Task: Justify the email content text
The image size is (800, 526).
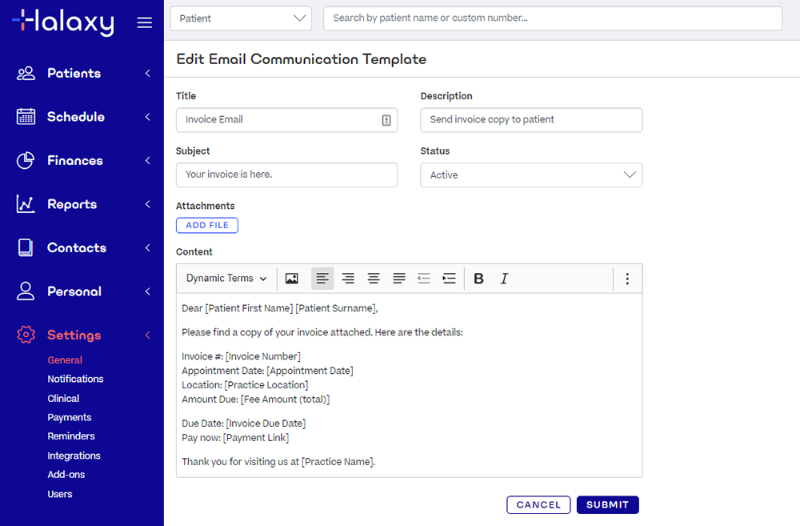Action: pyautogui.click(x=399, y=278)
